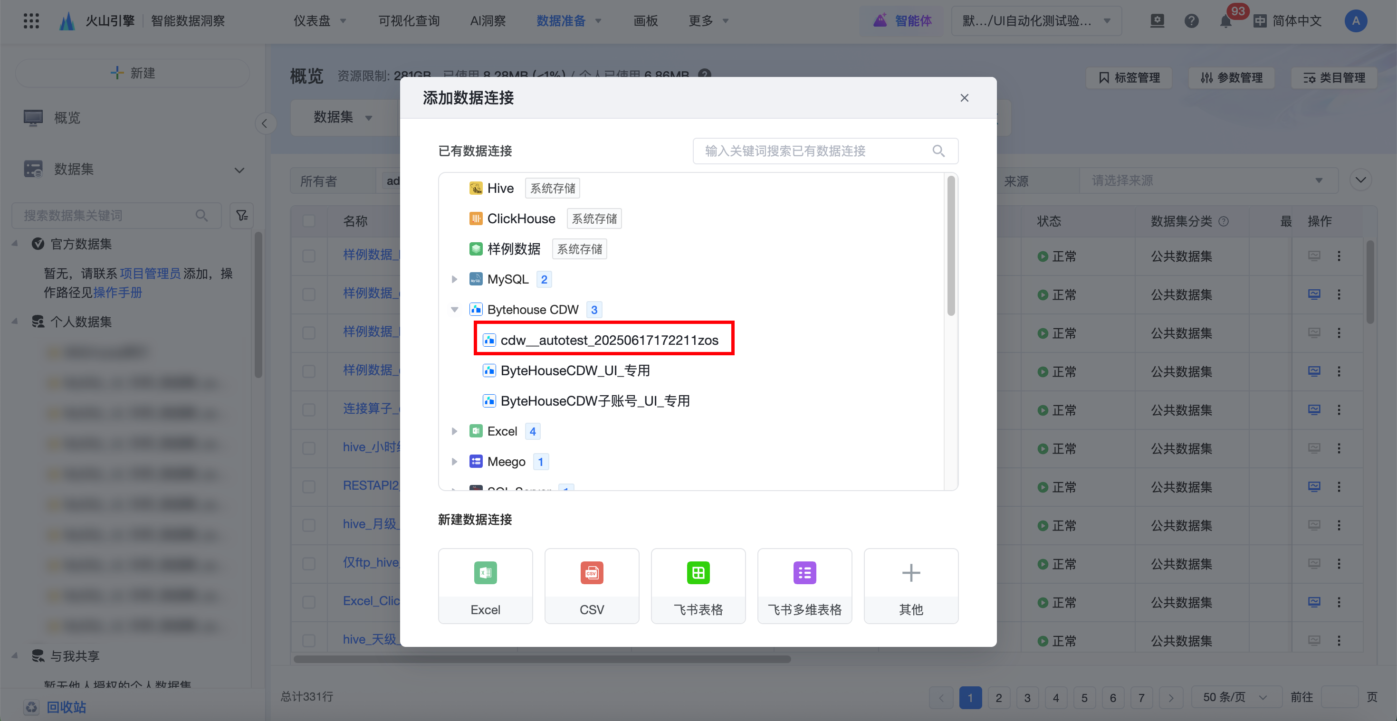This screenshot has height=721, width=1397.
Task: Click the Excel new connection icon
Action: [x=485, y=573]
